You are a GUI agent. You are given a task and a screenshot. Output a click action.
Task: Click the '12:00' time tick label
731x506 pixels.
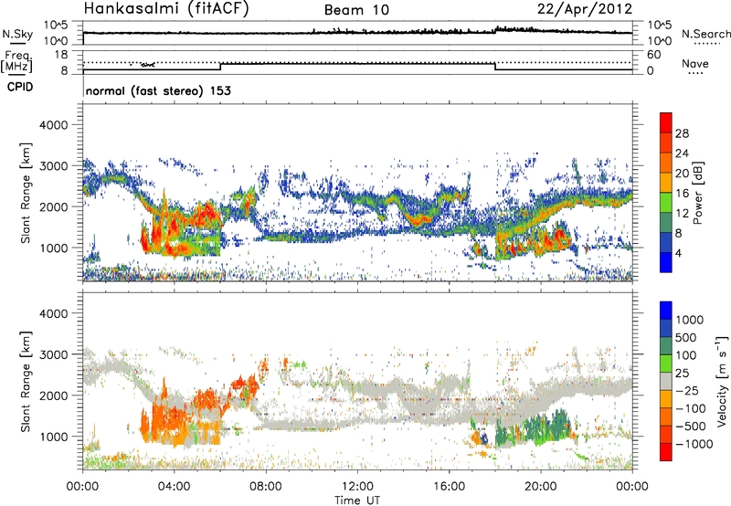coord(357,486)
